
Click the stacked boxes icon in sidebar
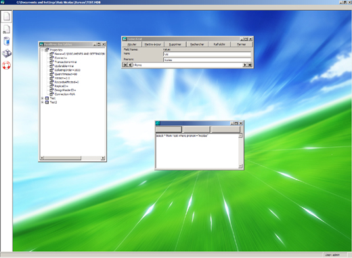7,53
